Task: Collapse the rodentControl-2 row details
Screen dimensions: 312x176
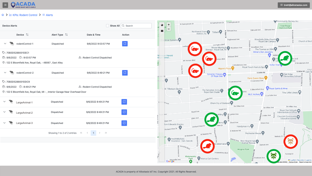Action: coord(4,73)
